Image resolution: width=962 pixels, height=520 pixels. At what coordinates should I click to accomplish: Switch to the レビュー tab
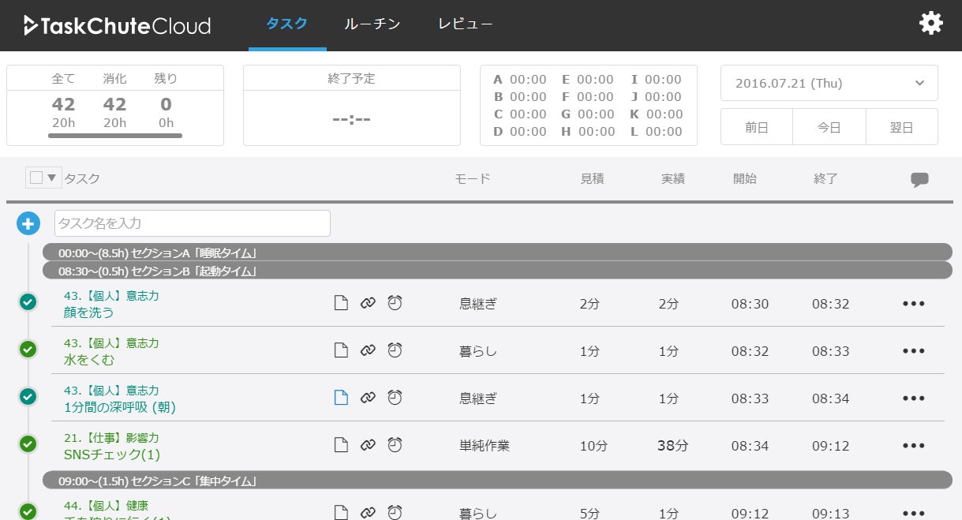click(x=465, y=24)
